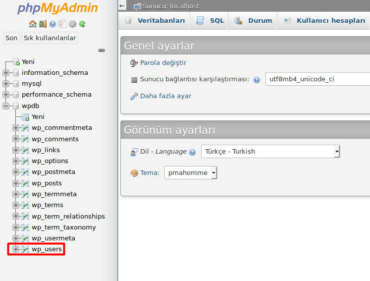Click the log out door icon
The height and width of the screenshot is (281, 370).
(x=43, y=24)
